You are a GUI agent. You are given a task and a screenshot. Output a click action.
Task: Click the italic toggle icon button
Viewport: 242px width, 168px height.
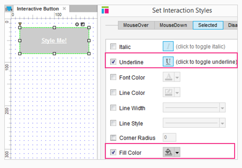click(168, 46)
